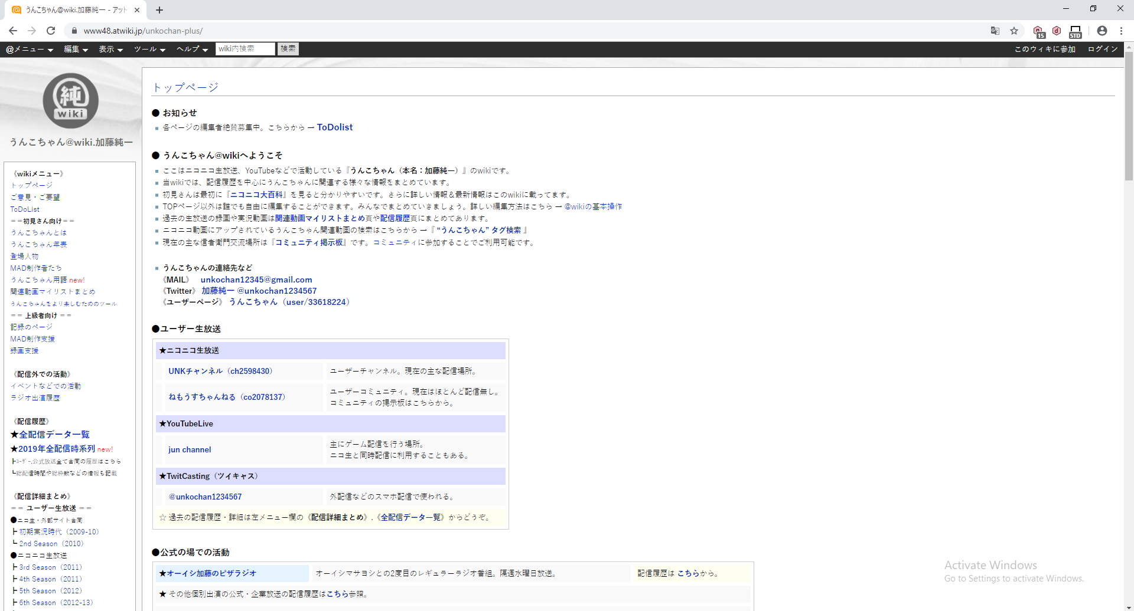Open the @wikiの基本操作 link
This screenshot has width=1134, height=611.
click(x=593, y=206)
